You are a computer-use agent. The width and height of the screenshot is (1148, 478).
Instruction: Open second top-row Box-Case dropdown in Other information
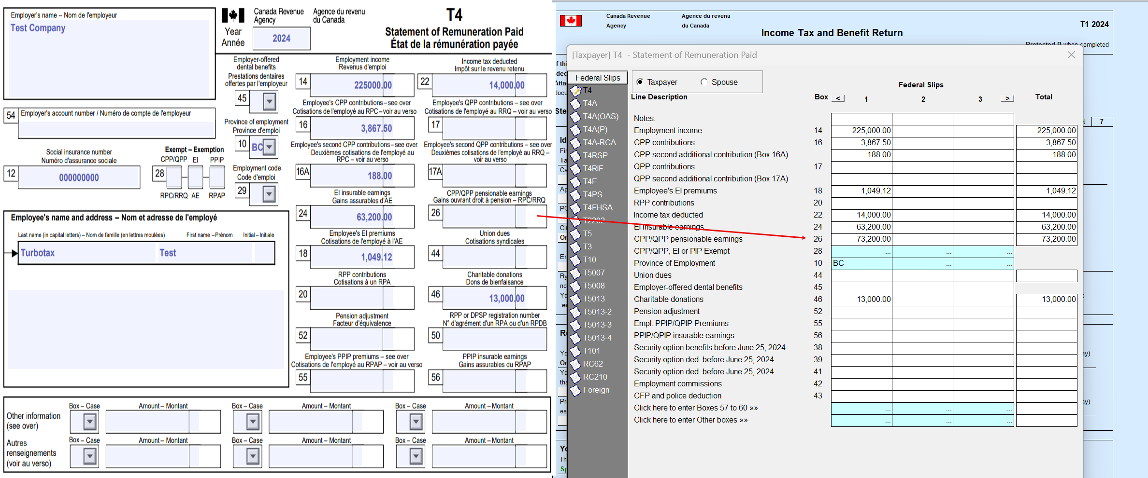coord(253,422)
